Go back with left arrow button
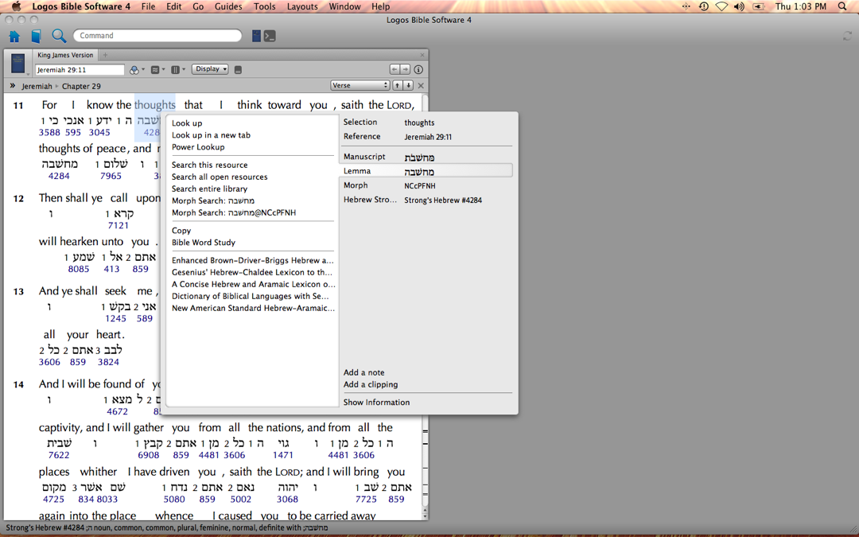 click(395, 69)
